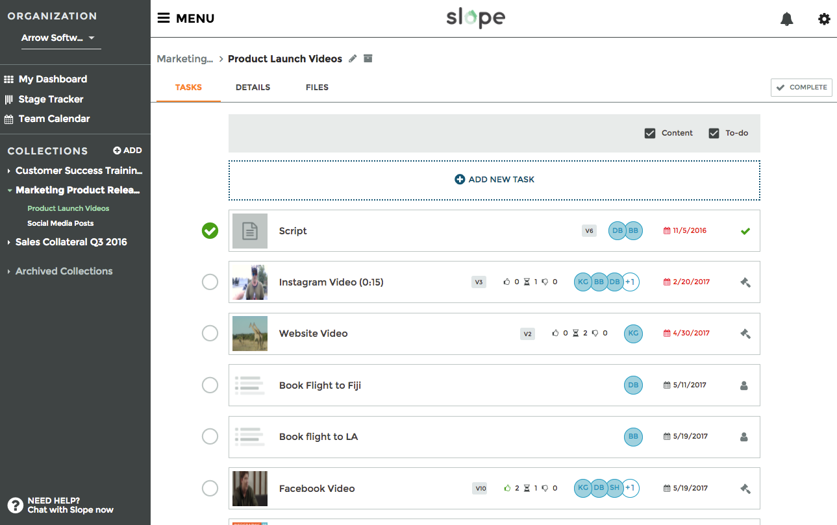The image size is (837, 525).
Task: Switch to the Details tab
Action: [253, 88]
